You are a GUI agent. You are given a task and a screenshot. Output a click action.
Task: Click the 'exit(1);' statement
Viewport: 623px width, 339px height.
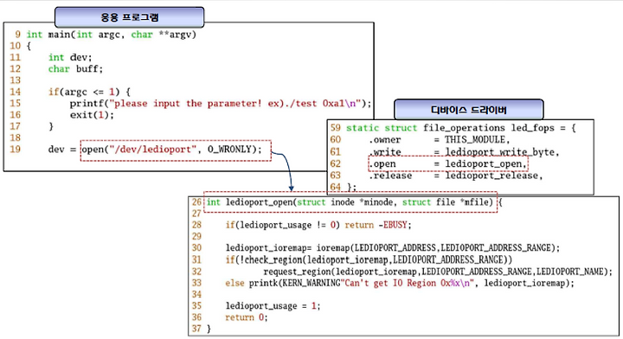pos(92,115)
